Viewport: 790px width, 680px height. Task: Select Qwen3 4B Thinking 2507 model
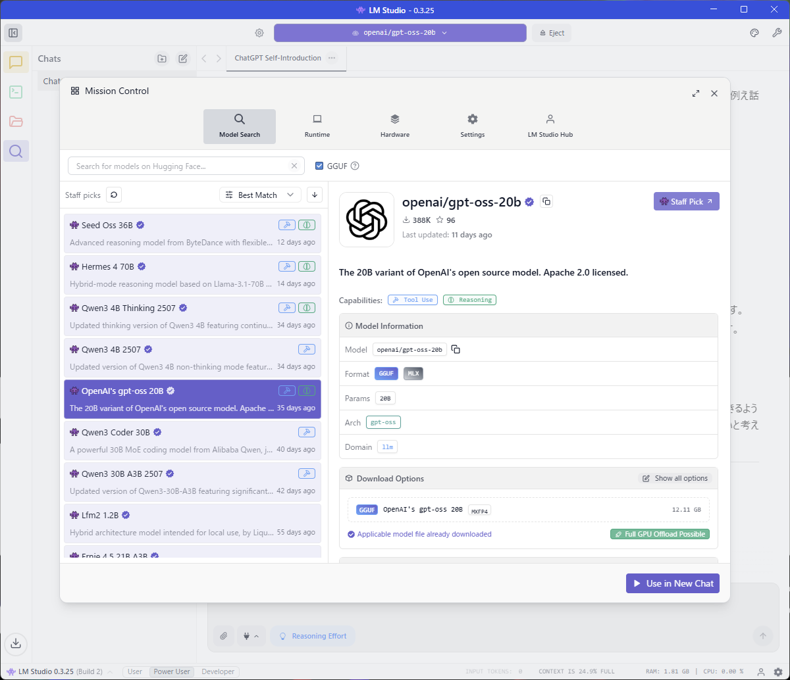click(192, 316)
